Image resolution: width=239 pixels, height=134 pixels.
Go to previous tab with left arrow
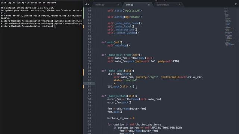[x=86, y=4]
